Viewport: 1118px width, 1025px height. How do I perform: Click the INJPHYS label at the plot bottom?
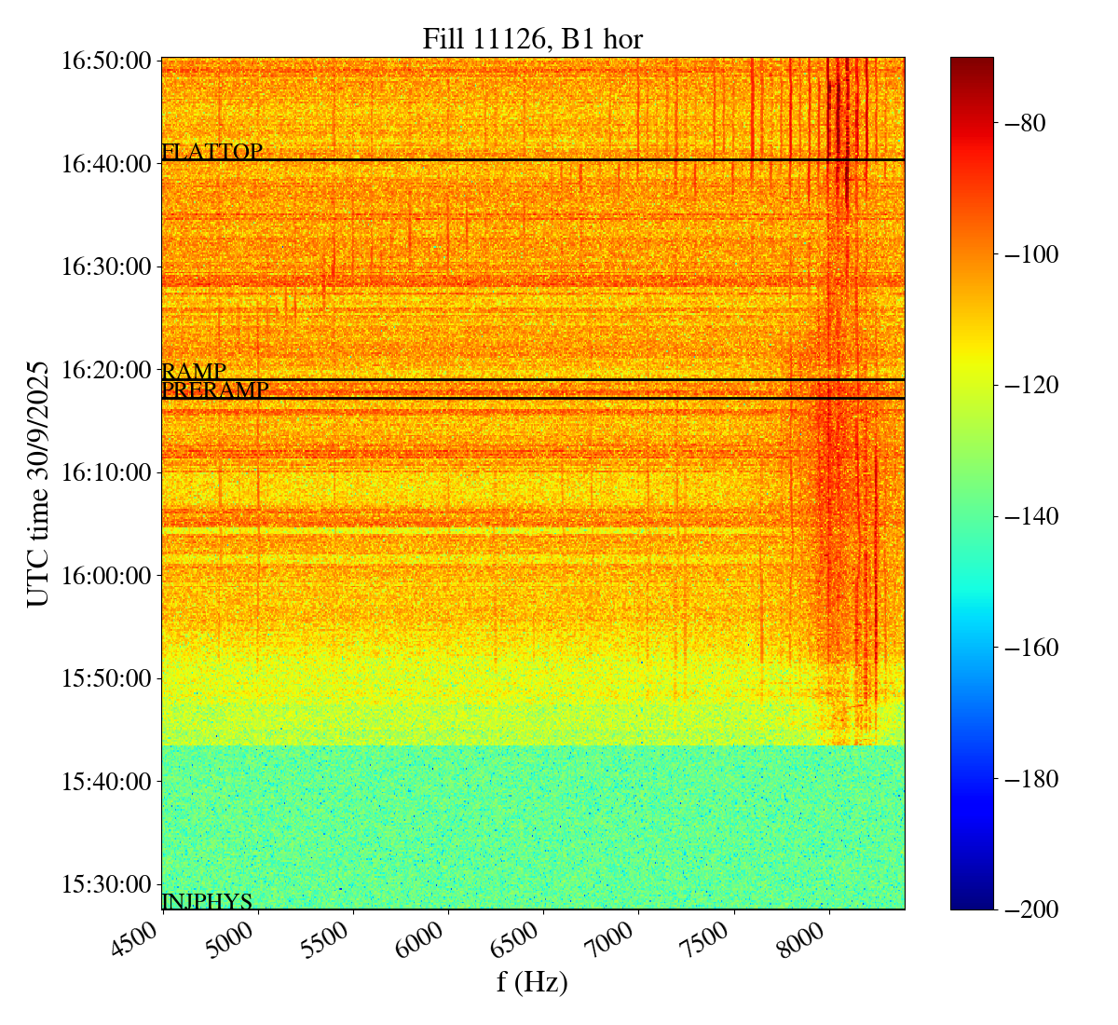tap(207, 901)
